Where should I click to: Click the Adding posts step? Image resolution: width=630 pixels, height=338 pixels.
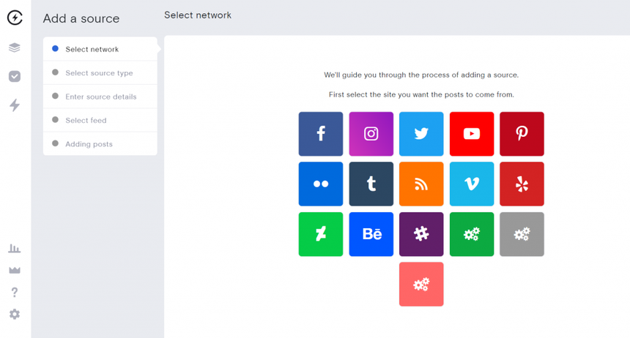point(89,144)
